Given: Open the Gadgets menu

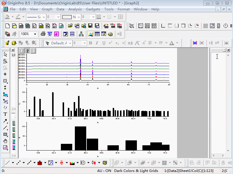Looking at the screenshot, I should [93, 9].
